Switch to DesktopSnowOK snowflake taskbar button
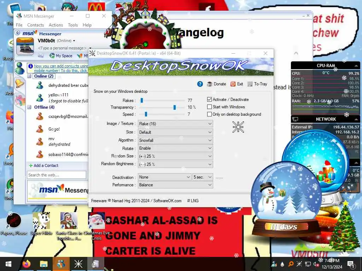Screen dimensions: 362x271 click(78, 264)
